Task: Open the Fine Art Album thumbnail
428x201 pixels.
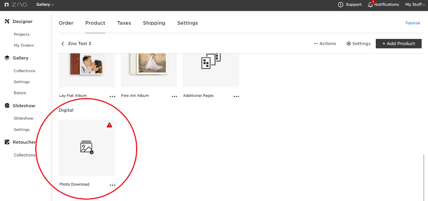Action: (149, 71)
